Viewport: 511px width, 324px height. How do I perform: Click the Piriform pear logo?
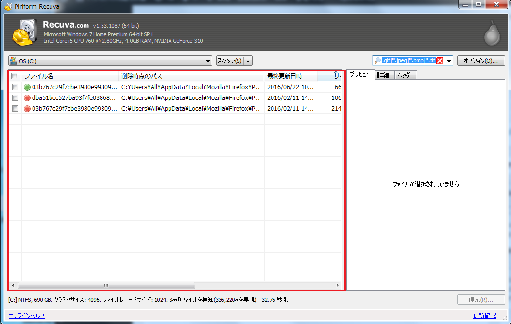(492, 33)
